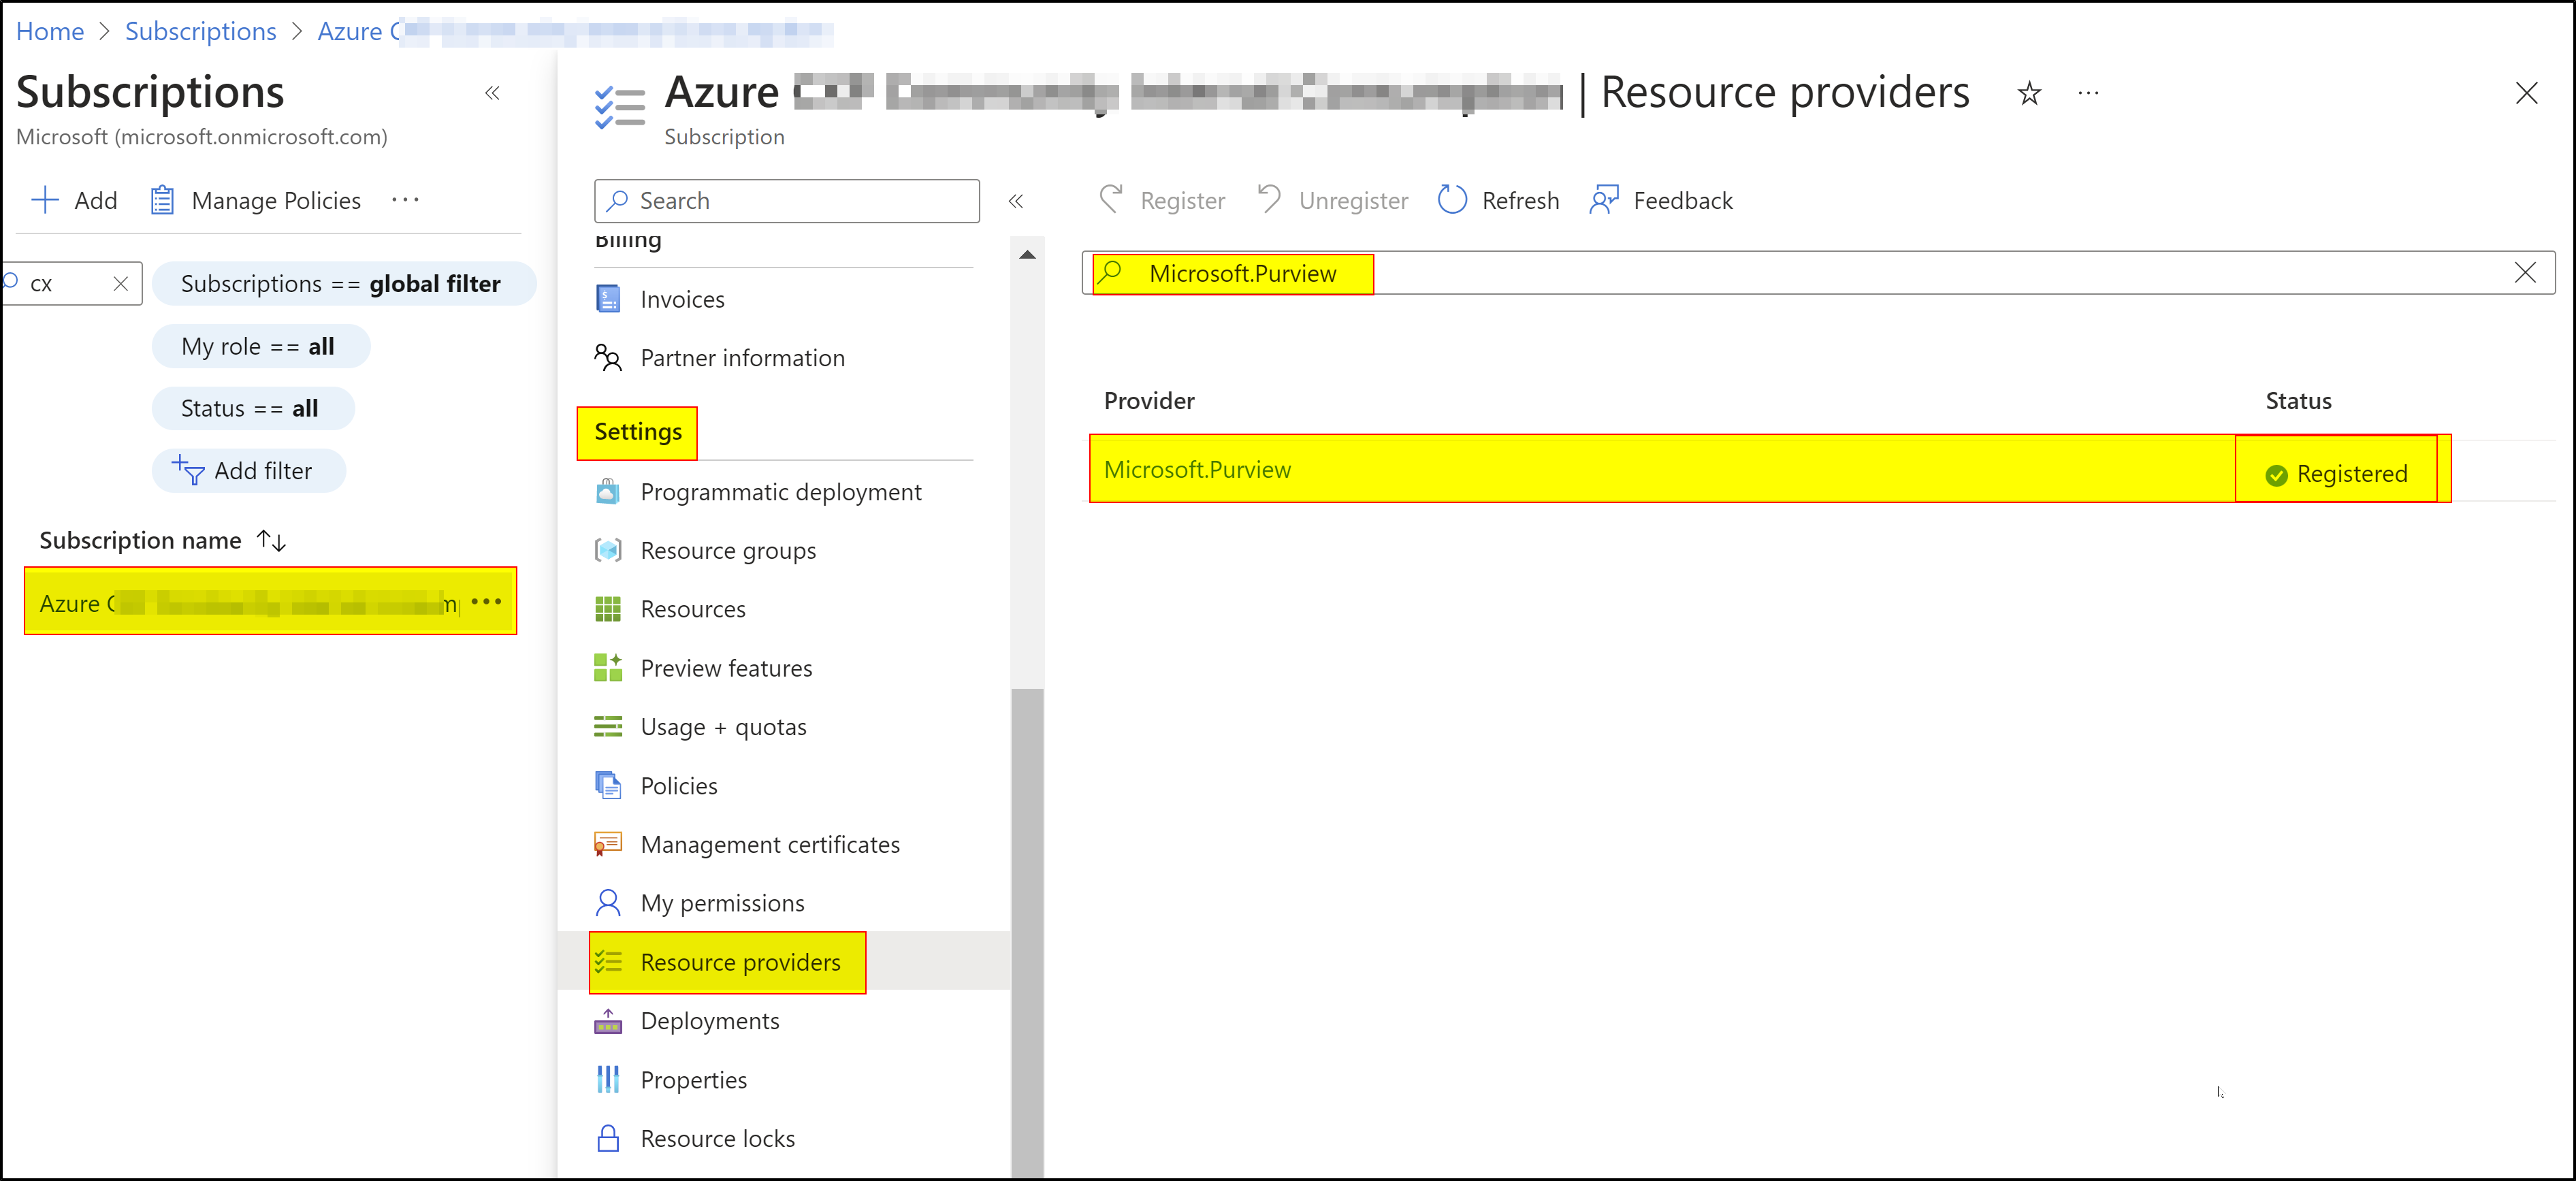Click the Invoices document icon
This screenshot has width=2576, height=1181.
[x=607, y=299]
